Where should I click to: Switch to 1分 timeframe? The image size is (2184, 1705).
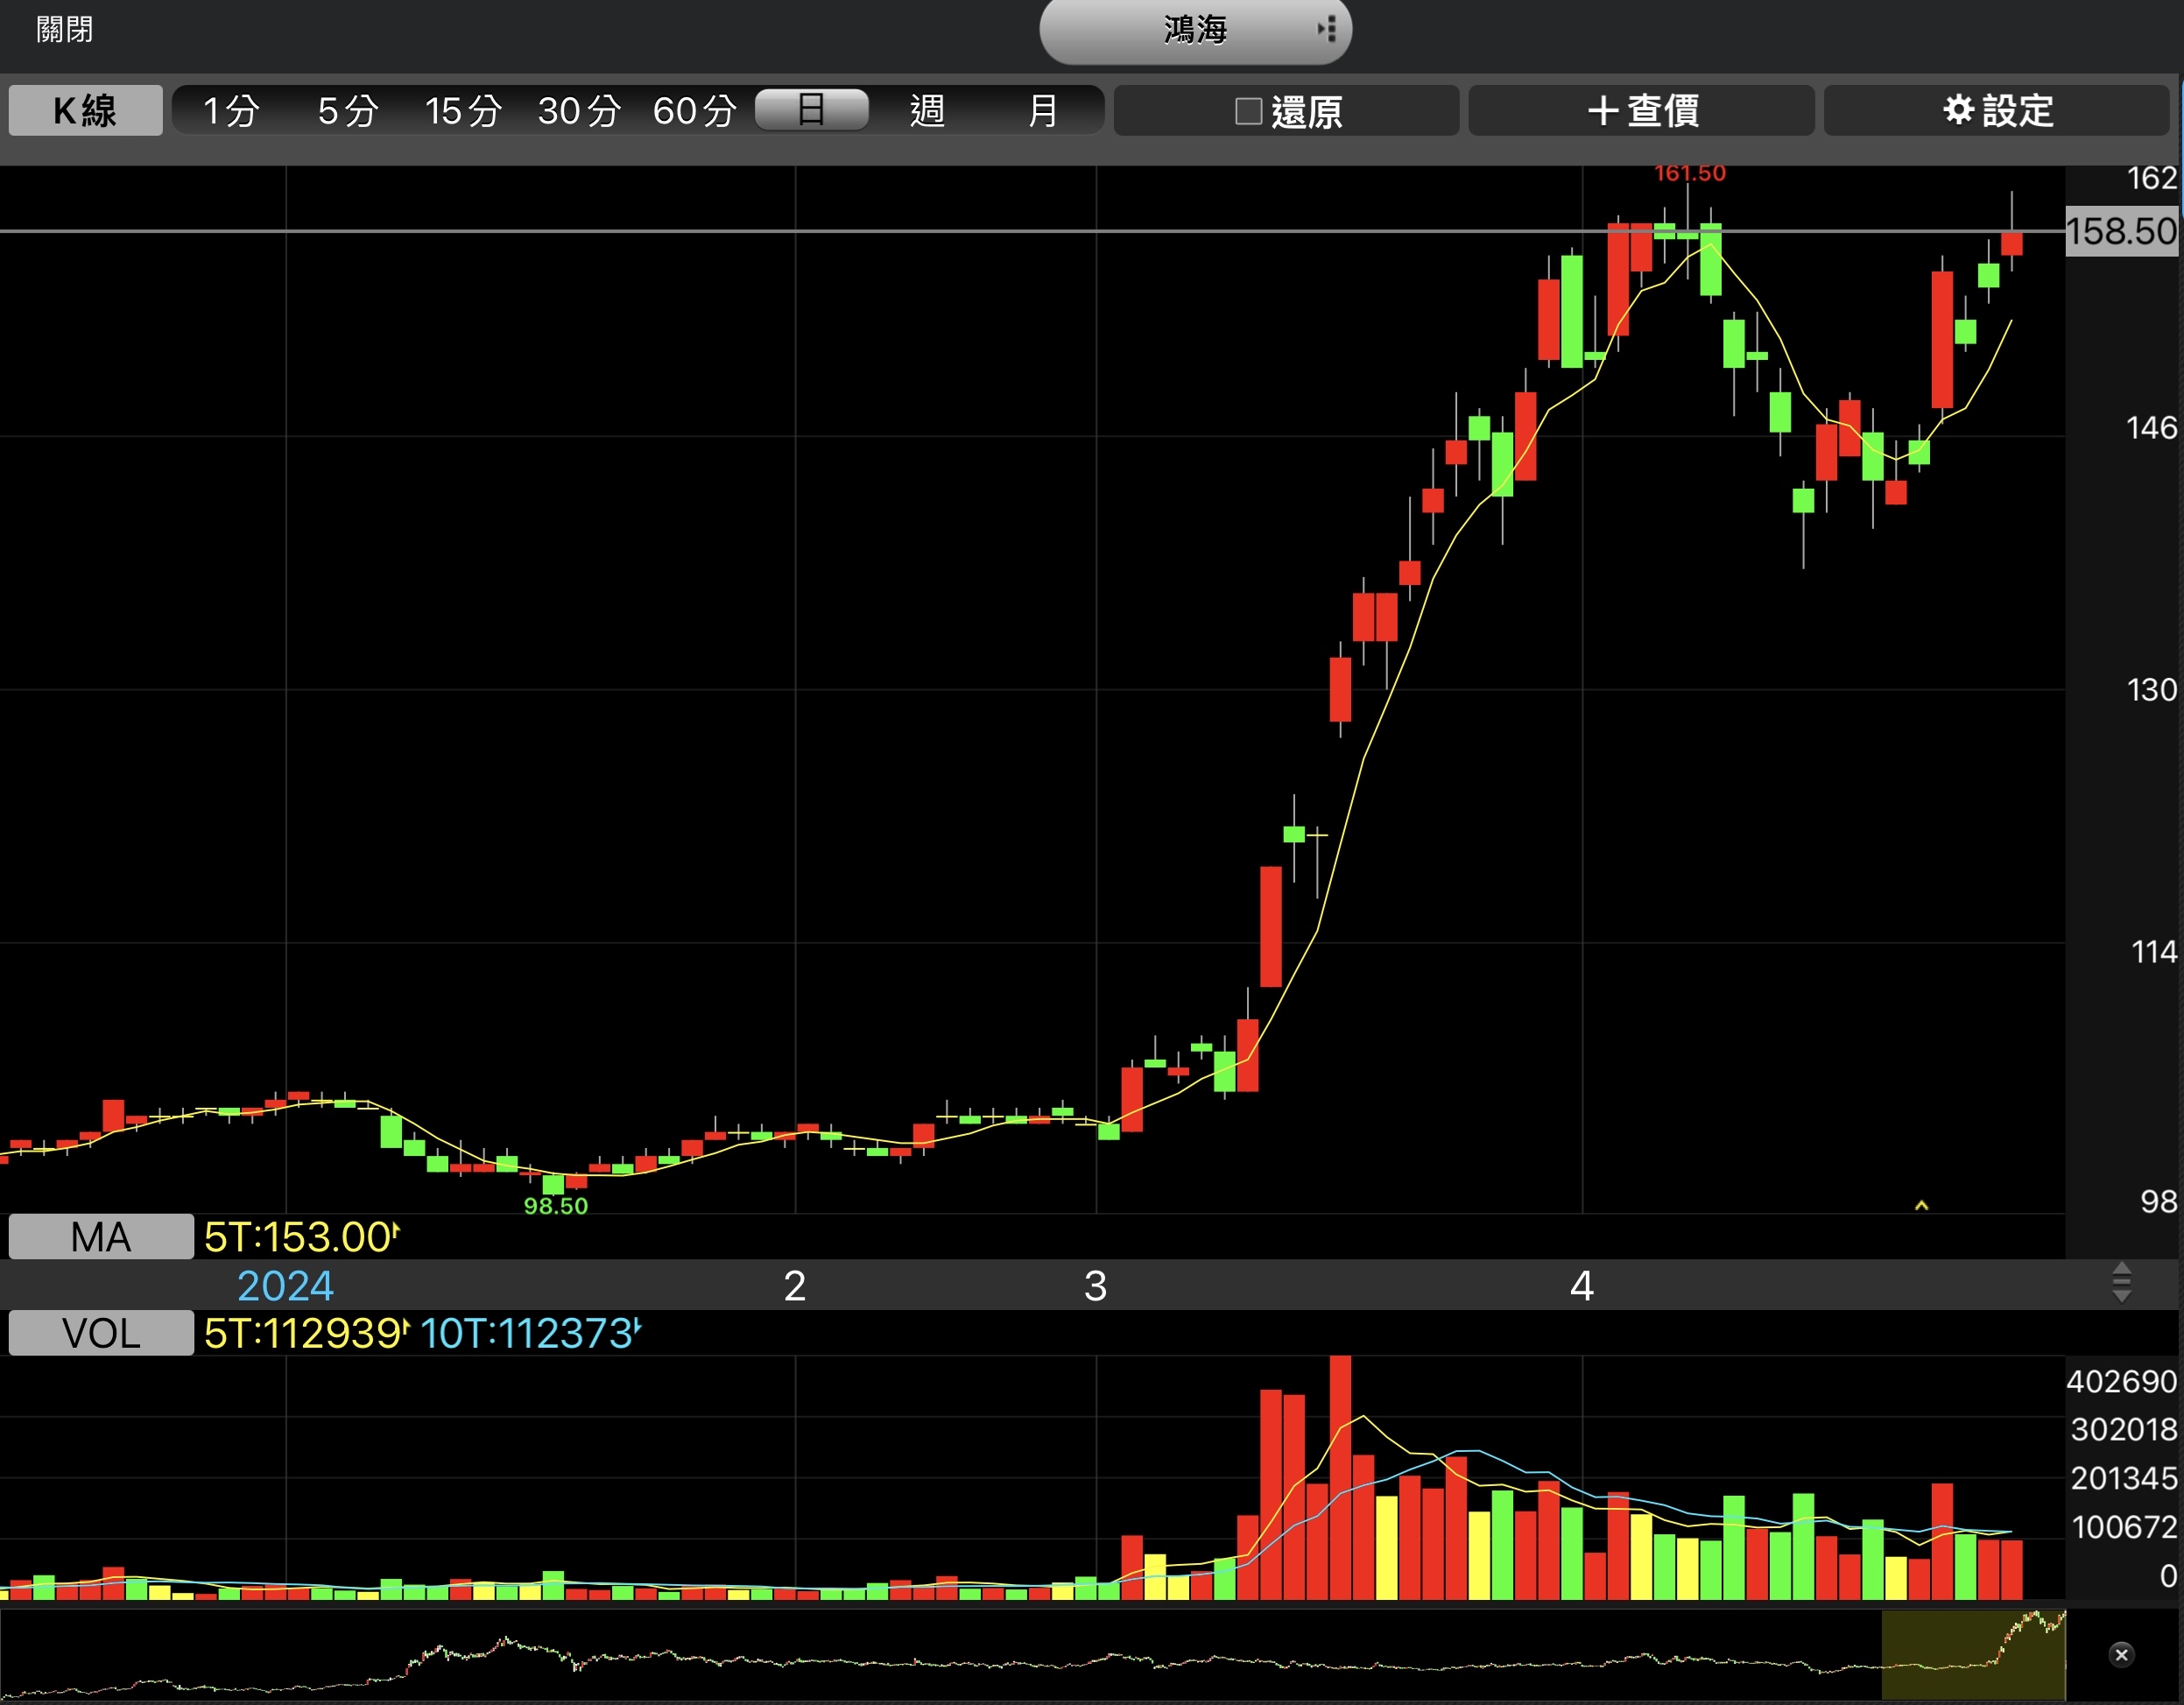point(231,110)
